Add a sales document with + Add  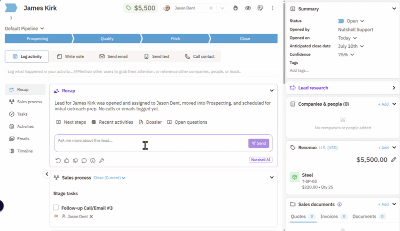(x=383, y=205)
